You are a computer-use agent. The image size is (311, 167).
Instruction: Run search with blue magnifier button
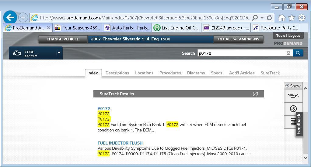pos(298,53)
